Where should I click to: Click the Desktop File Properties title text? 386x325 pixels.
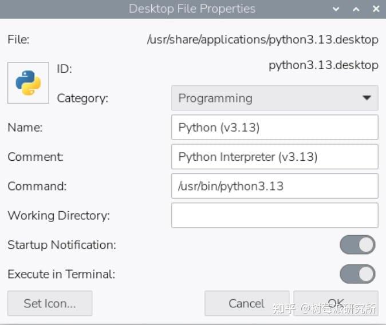point(192,9)
